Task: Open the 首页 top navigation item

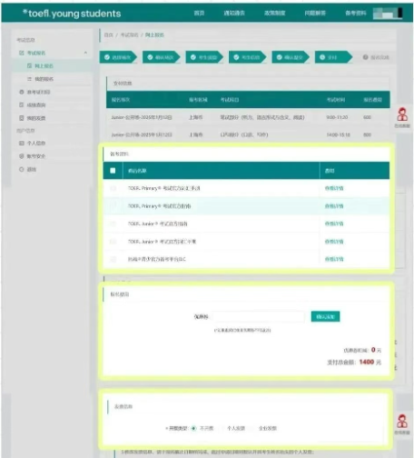Action: tap(199, 13)
